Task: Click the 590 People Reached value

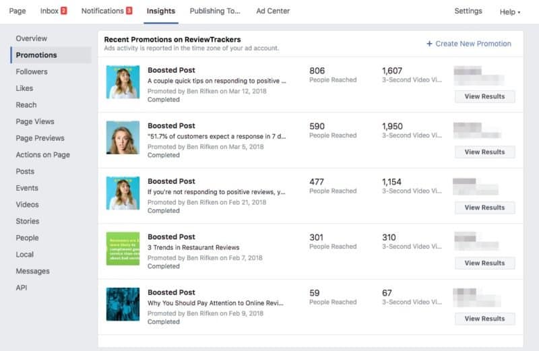Action: pos(317,127)
